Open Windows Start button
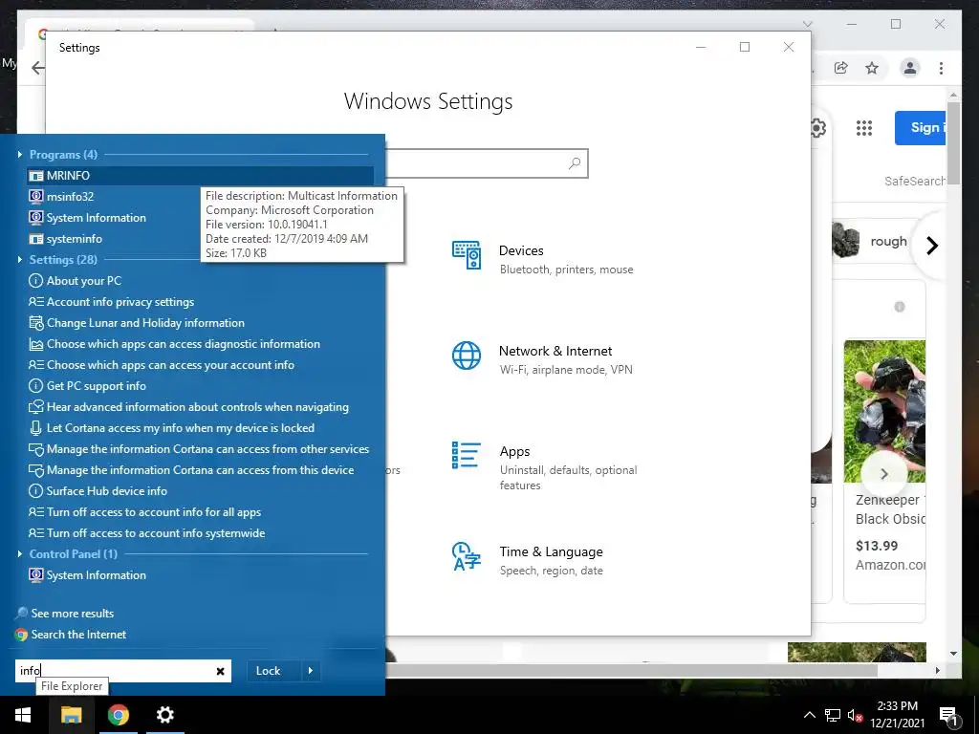 pos(23,715)
